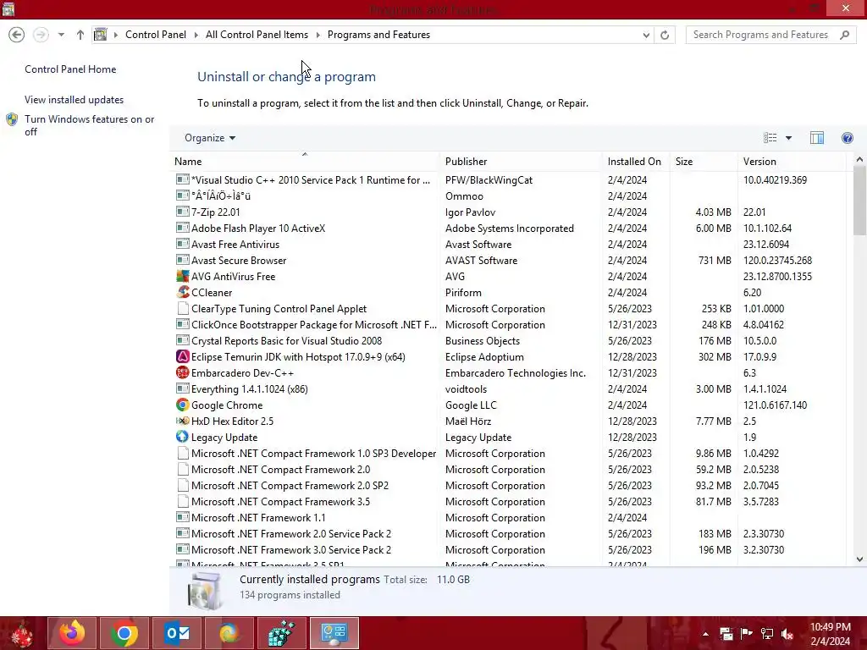867x650 pixels.
Task: Open Google Chrome from the taskbar
Action: pyautogui.click(x=124, y=633)
